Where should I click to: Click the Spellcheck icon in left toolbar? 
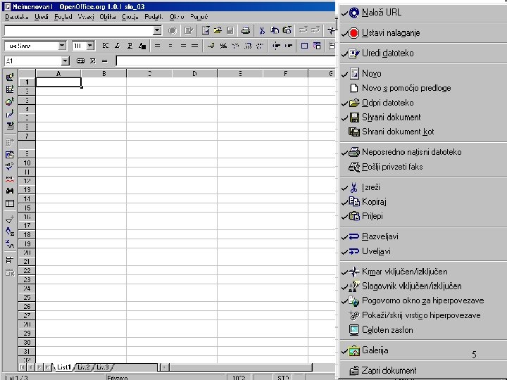[x=10, y=166]
